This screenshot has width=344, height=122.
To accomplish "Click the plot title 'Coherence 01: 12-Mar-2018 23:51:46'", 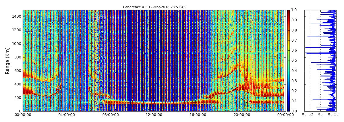I will 154,7.
